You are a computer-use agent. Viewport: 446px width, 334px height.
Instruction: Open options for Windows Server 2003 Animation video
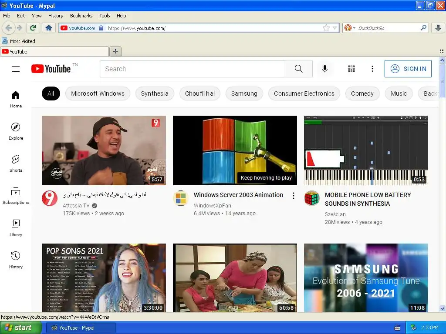click(x=293, y=195)
